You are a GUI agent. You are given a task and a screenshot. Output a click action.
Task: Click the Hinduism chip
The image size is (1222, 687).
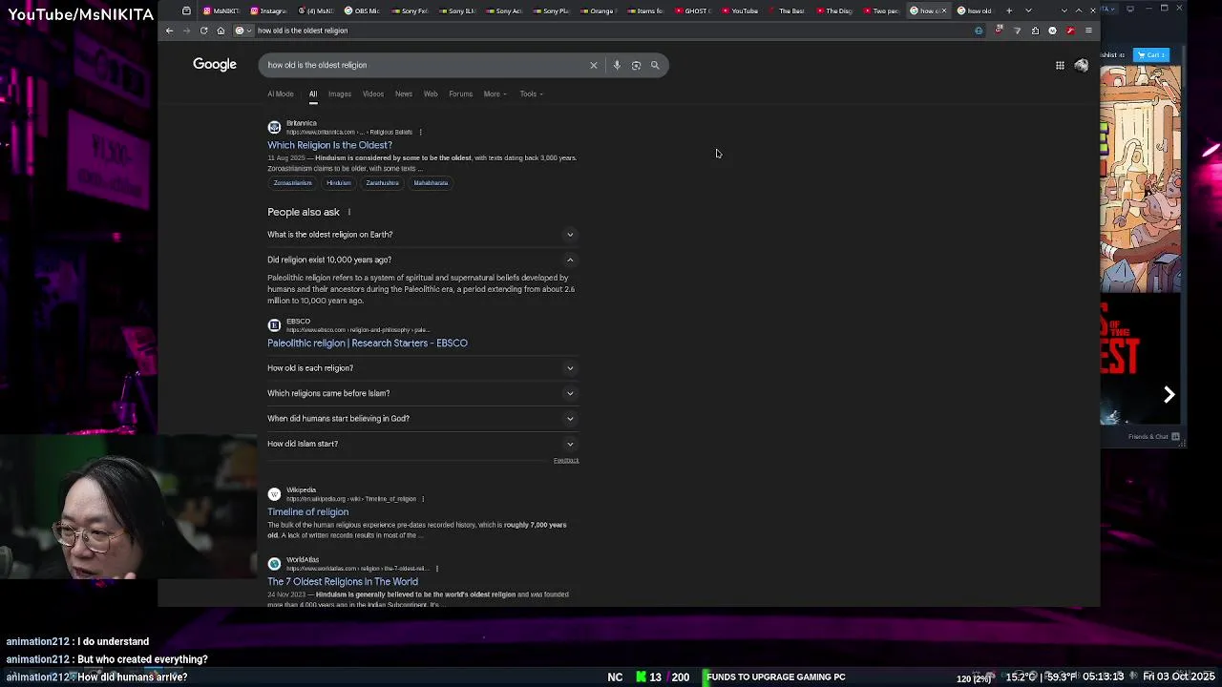click(339, 183)
